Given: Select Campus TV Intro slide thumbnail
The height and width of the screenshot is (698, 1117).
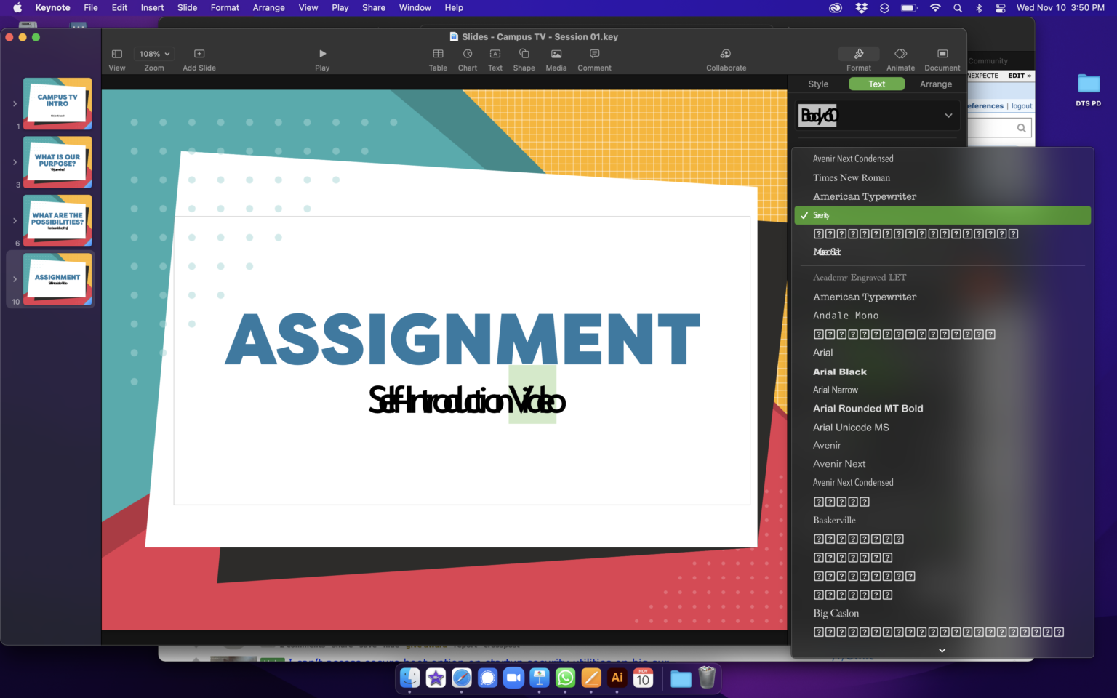Looking at the screenshot, I should 57,103.
